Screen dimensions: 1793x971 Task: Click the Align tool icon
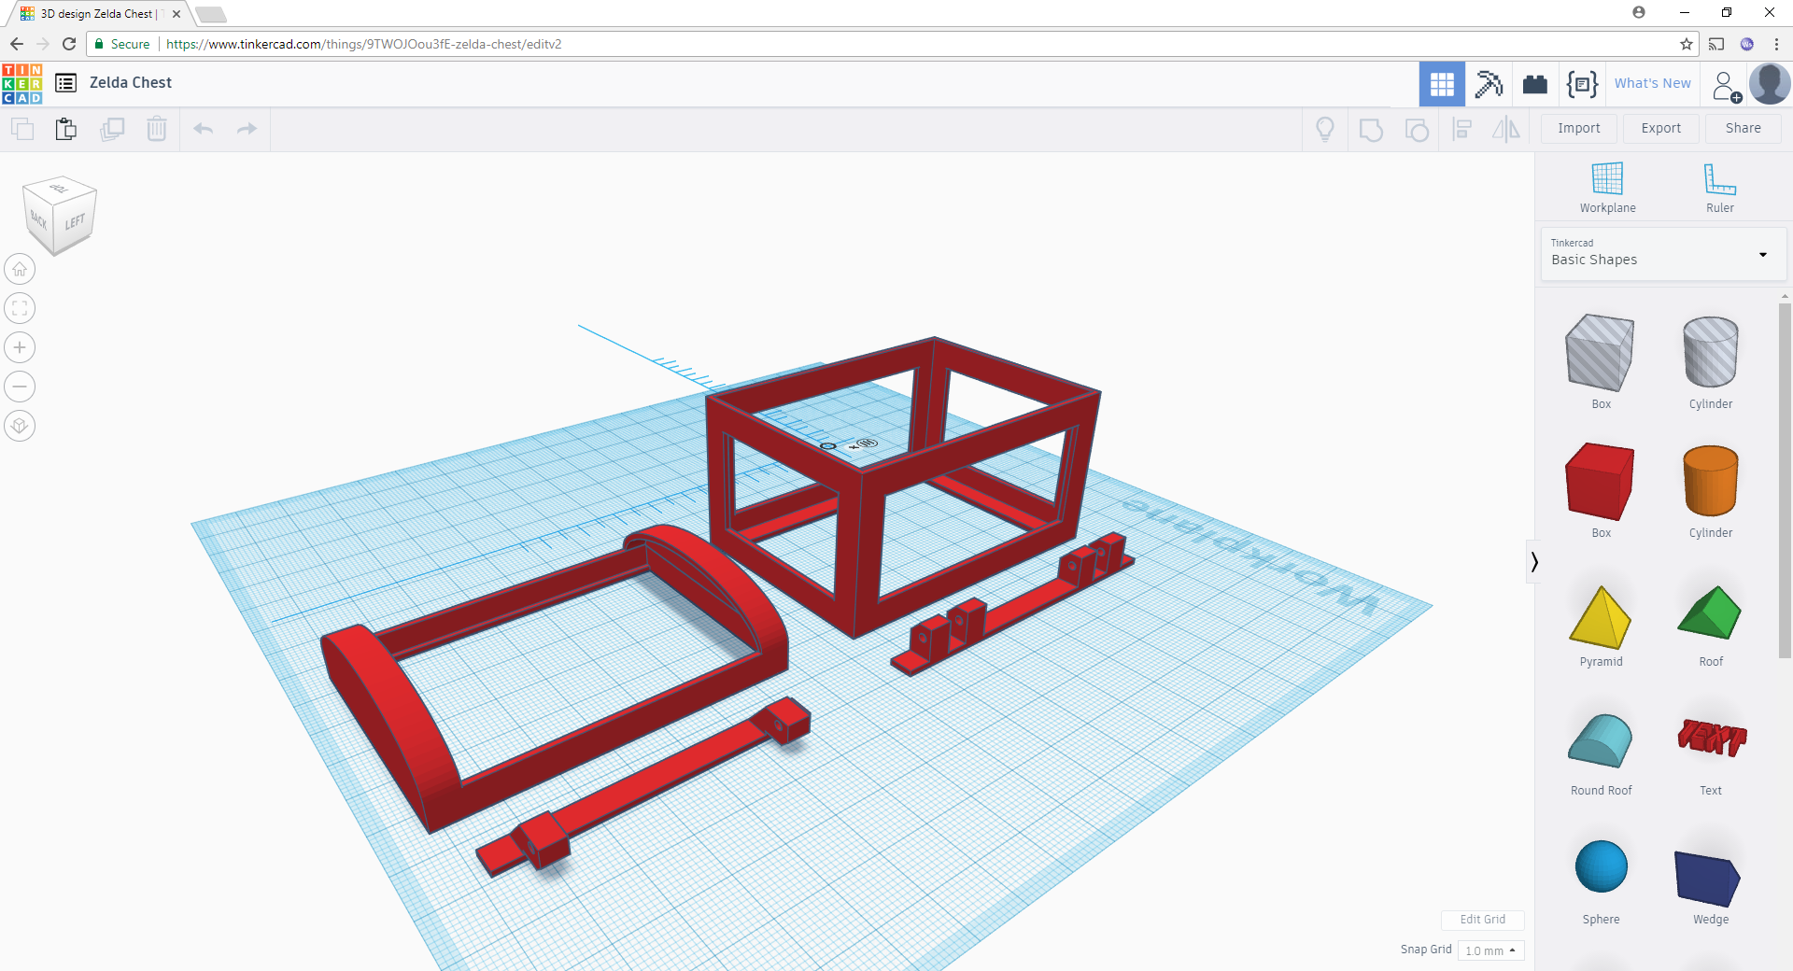[x=1462, y=130]
